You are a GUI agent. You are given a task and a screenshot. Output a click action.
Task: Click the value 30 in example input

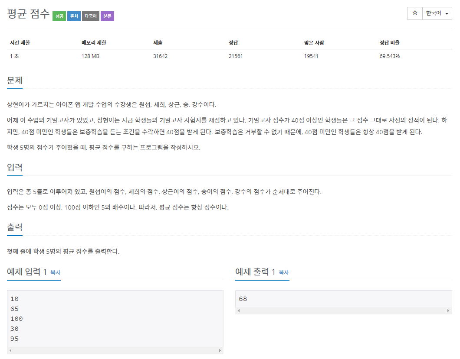(14, 329)
